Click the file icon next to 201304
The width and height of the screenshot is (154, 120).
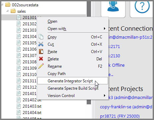tap(19, 36)
